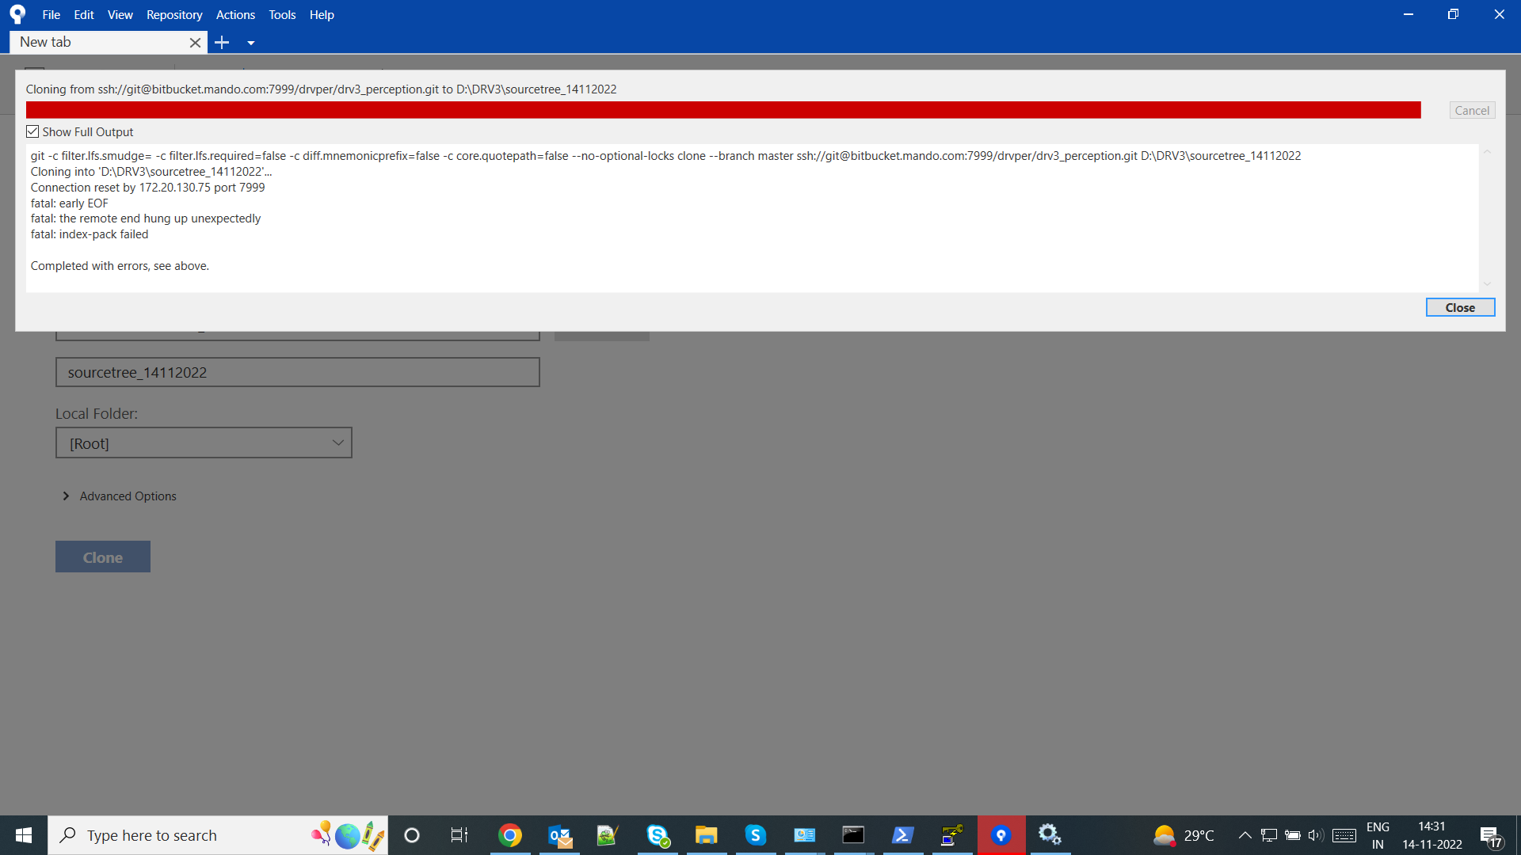1521x855 pixels.
Task: Close the New tab
Action: pos(195,43)
